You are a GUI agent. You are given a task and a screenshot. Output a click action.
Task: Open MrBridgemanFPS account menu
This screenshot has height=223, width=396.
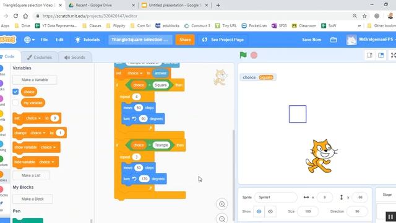(x=371, y=40)
